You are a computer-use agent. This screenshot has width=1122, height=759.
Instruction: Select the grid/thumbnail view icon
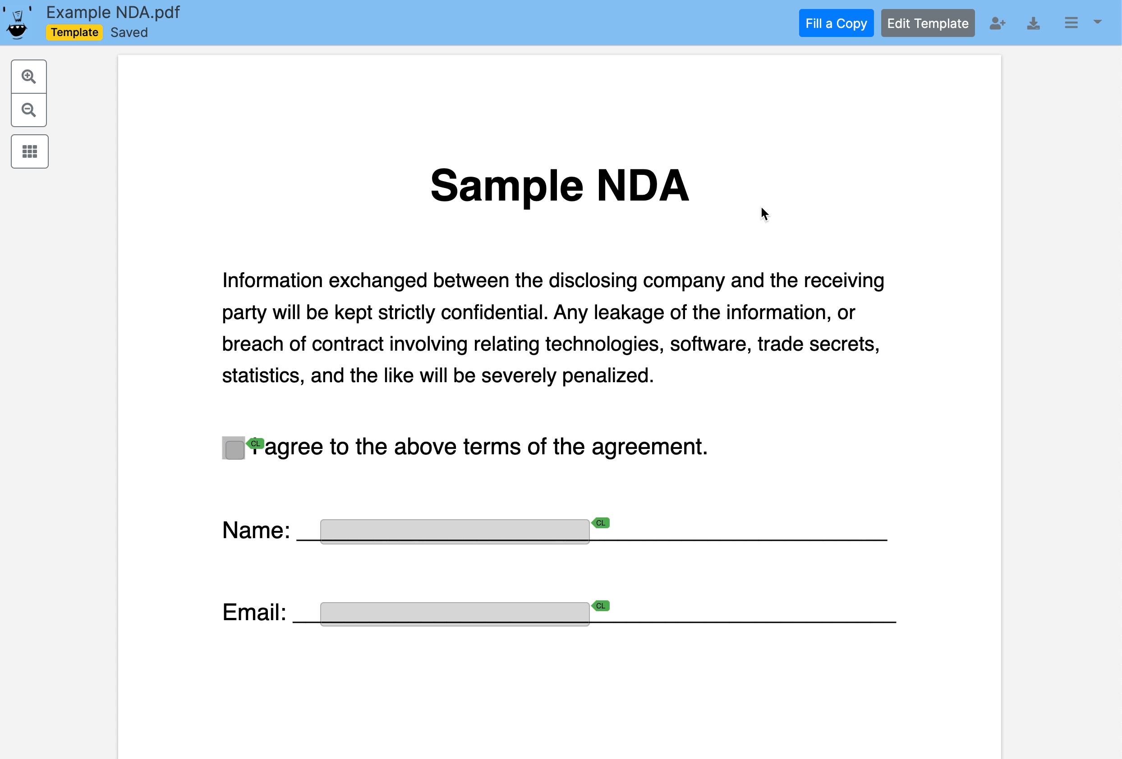tap(30, 152)
